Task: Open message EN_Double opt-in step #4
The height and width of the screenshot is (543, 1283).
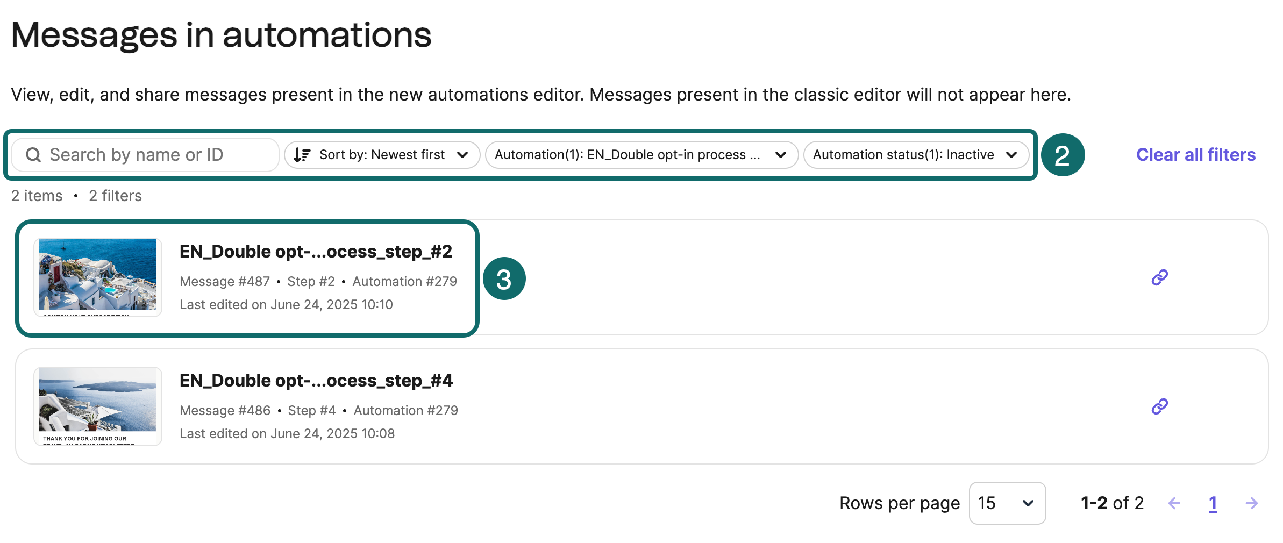Action: (317, 380)
